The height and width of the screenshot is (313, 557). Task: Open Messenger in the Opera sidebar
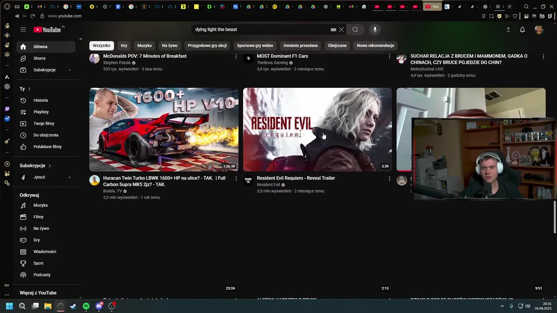[x=7, y=119]
